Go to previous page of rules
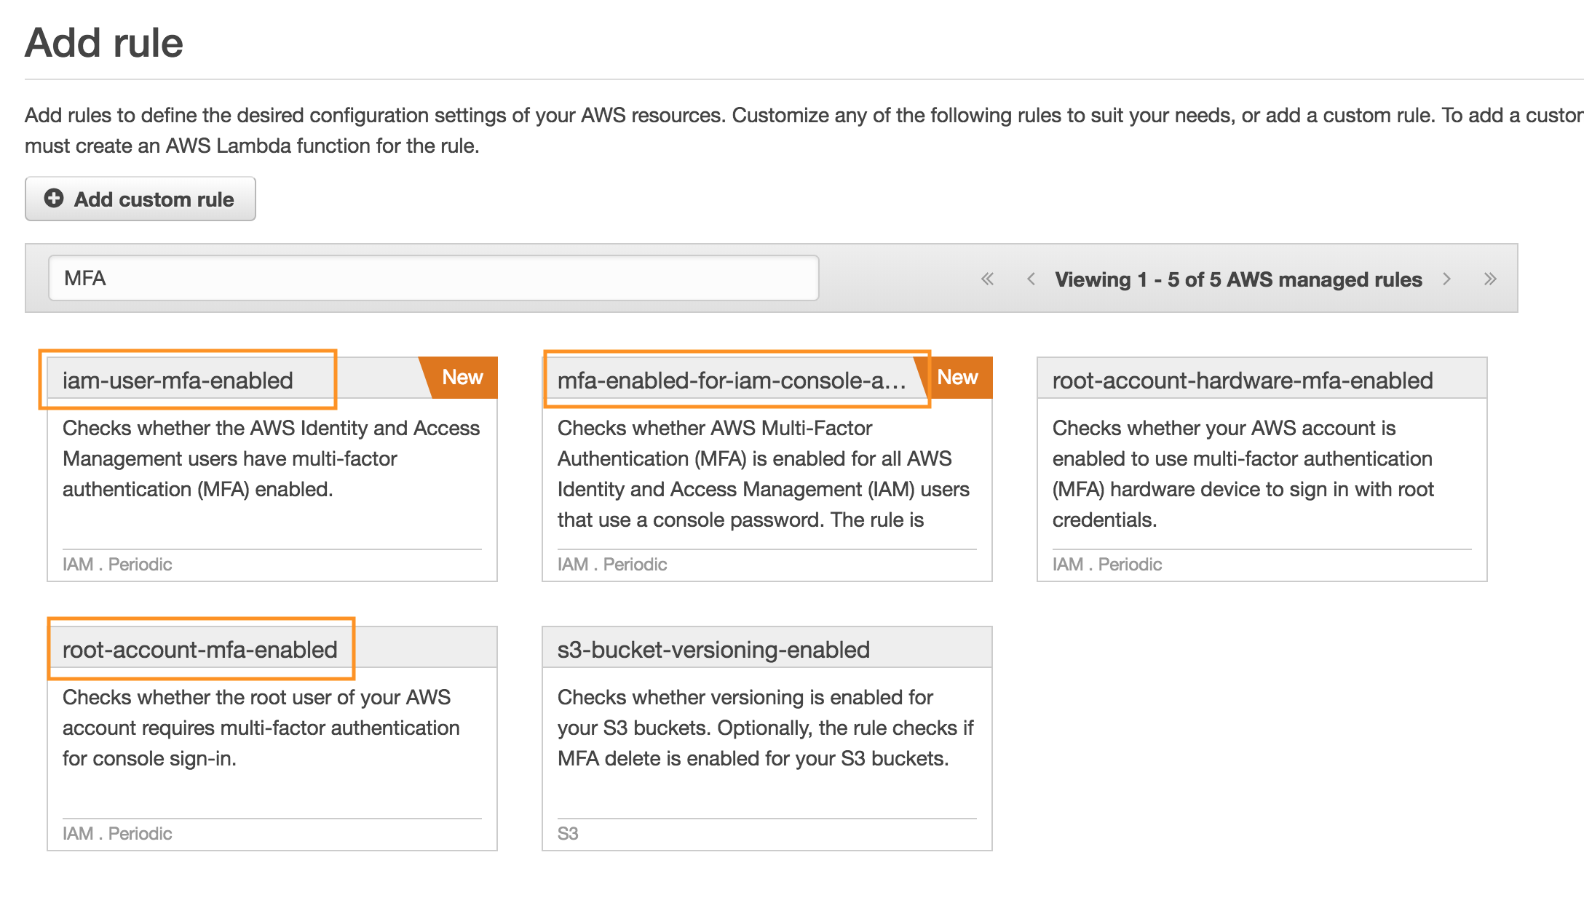Image resolution: width=1584 pixels, height=911 pixels. click(x=1031, y=279)
